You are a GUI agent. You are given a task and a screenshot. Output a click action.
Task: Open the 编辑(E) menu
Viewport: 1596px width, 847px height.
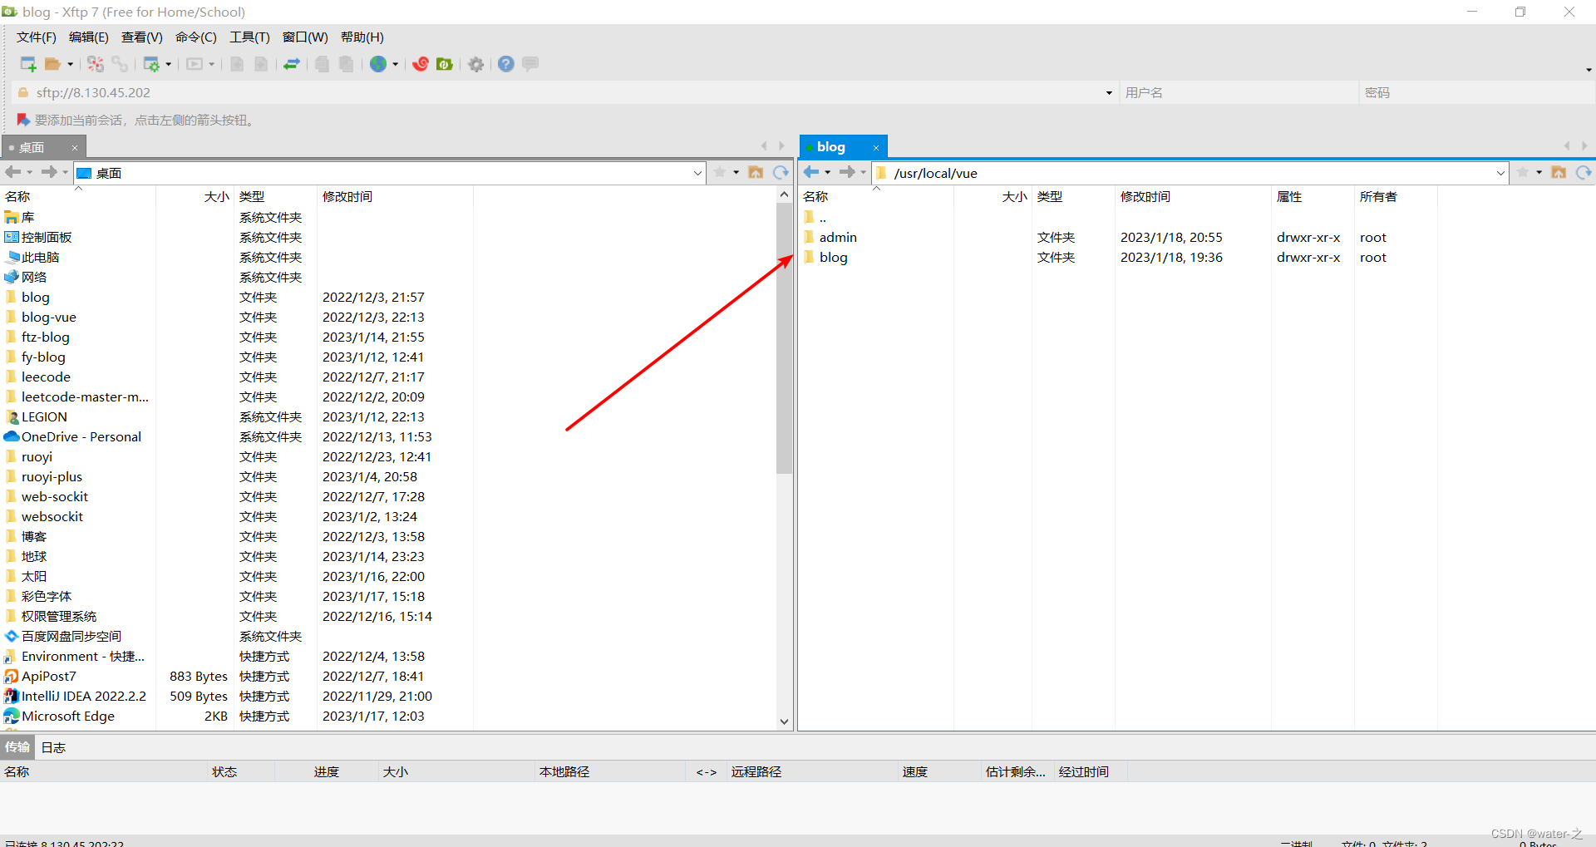pyautogui.click(x=89, y=37)
